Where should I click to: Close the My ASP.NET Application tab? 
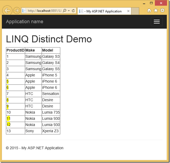[128, 11]
